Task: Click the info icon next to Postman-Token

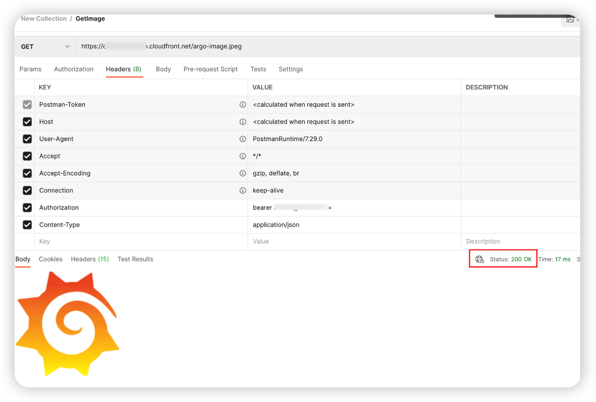Action: pos(243,105)
